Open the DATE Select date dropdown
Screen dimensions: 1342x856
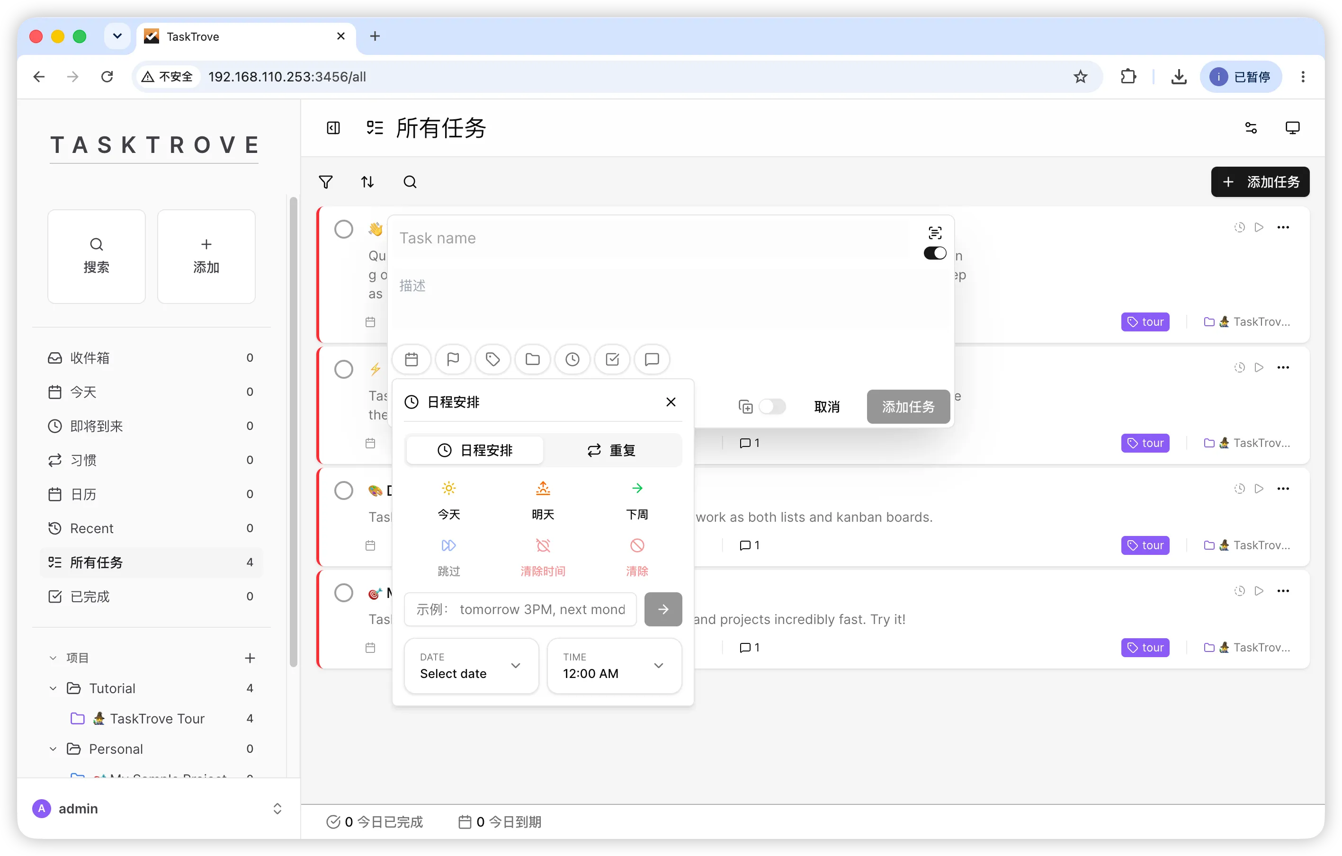pyautogui.click(x=471, y=666)
